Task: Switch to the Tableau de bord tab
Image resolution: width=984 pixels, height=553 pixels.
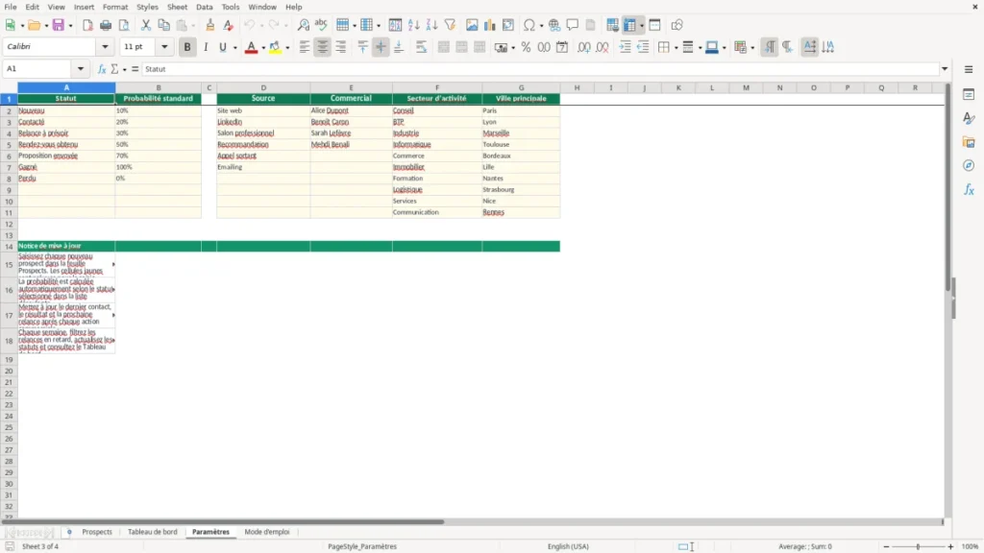Action: point(153,532)
